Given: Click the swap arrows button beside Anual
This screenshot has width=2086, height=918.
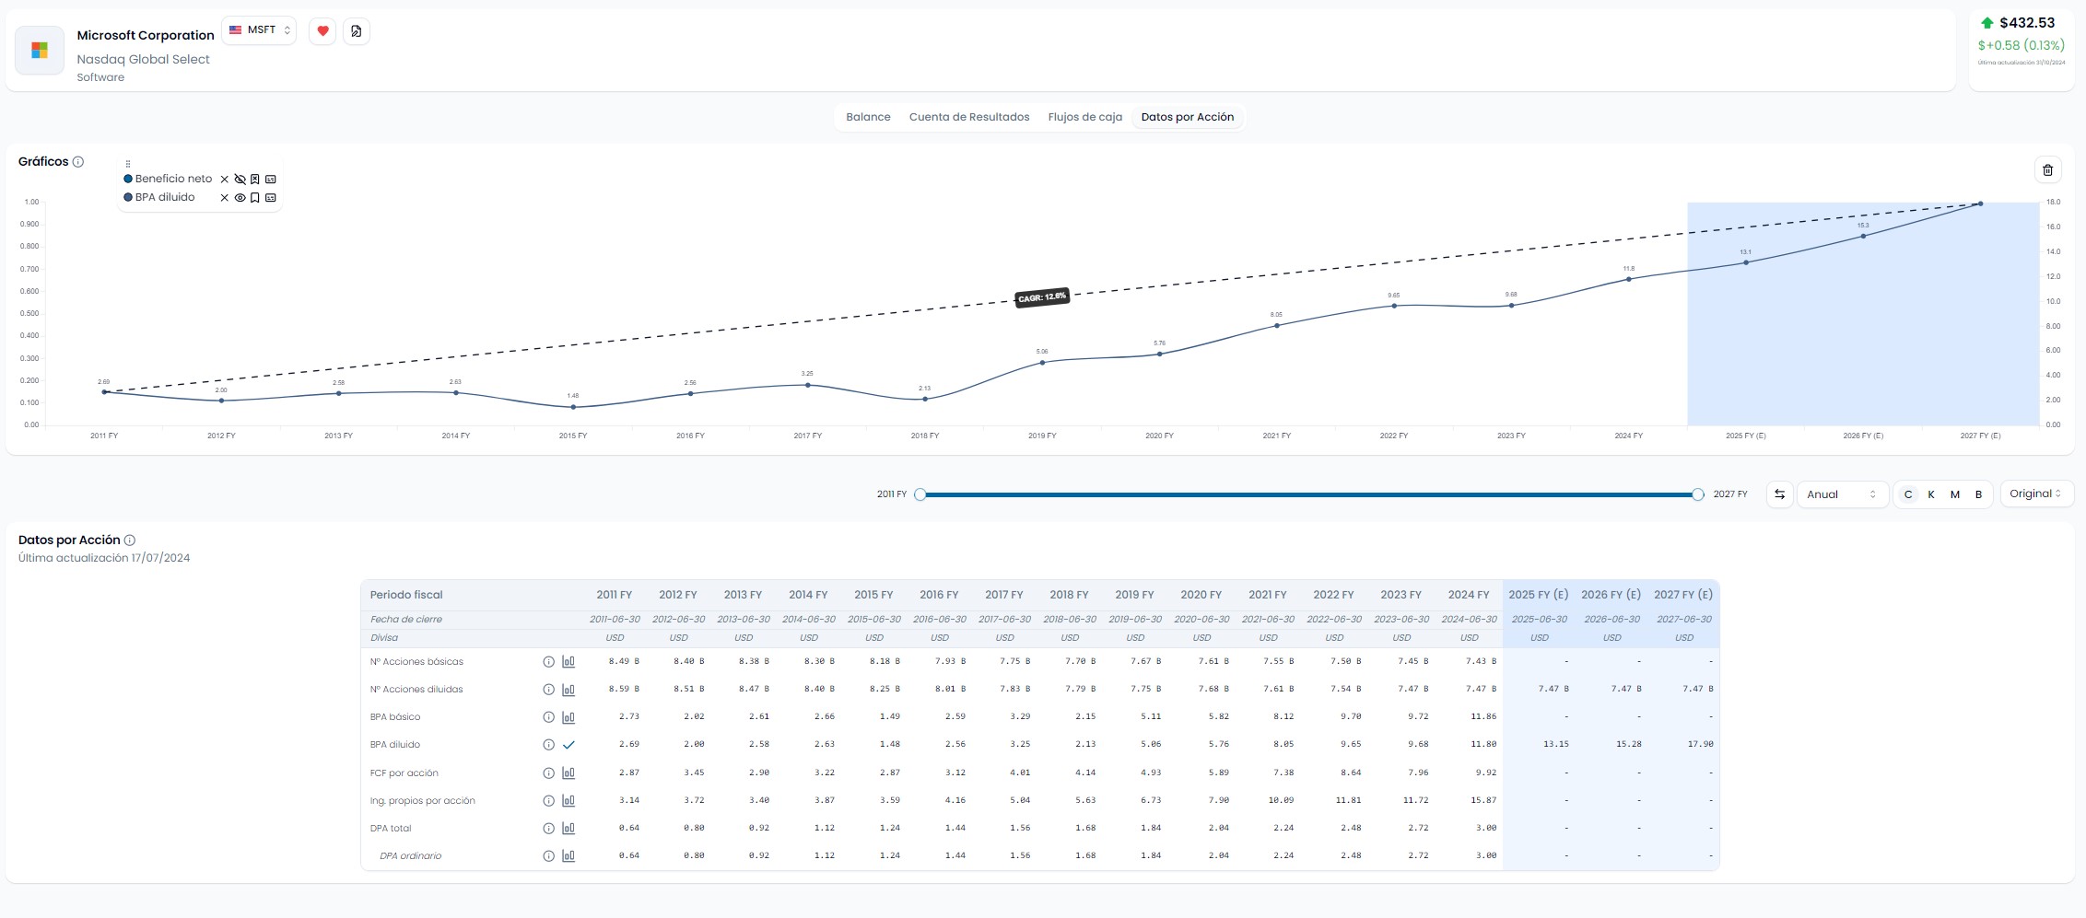Looking at the screenshot, I should pos(1779,494).
